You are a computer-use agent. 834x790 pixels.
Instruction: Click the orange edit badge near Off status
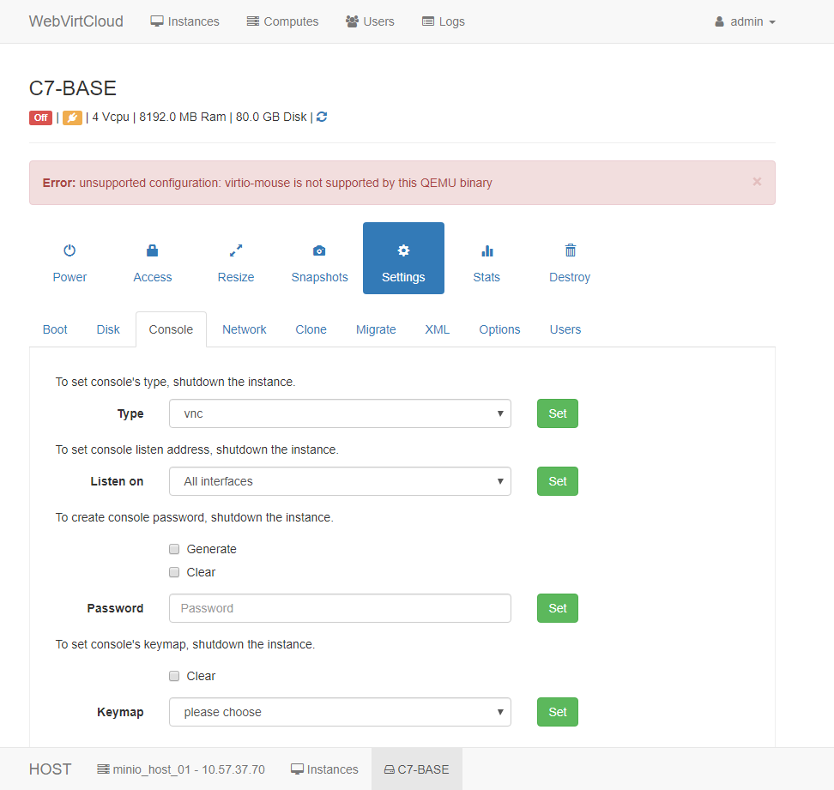(x=72, y=117)
